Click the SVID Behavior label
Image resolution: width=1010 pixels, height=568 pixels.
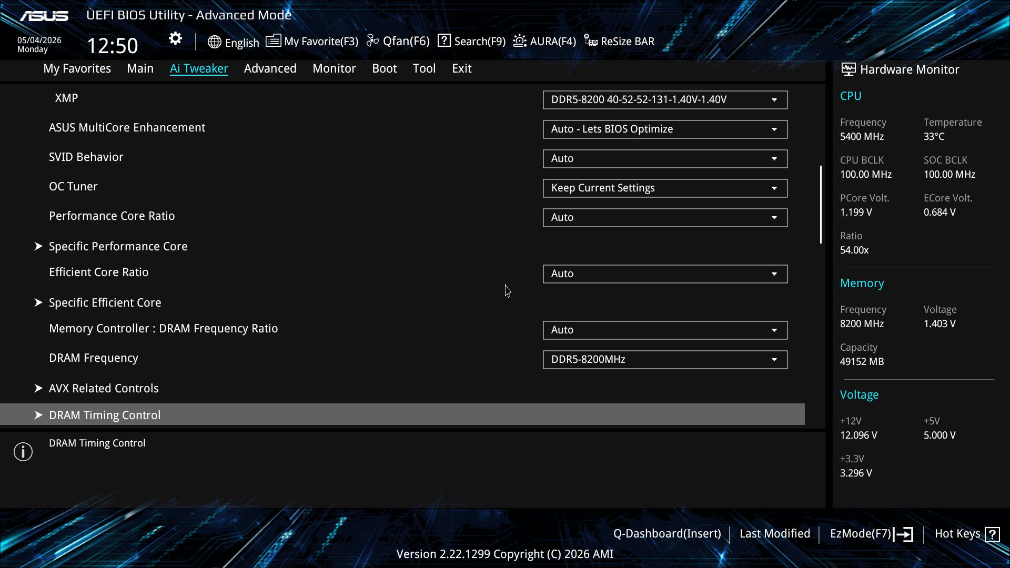(x=86, y=157)
